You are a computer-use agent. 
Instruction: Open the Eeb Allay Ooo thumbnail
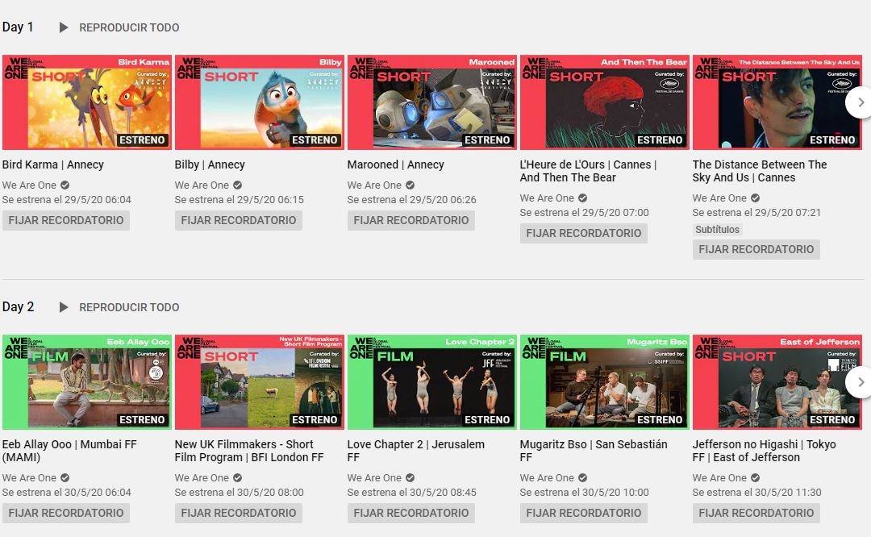[87, 382]
